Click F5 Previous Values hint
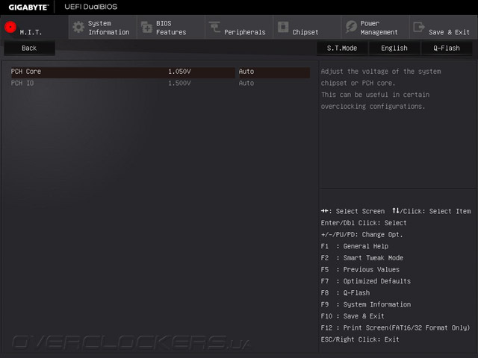The image size is (478, 358). point(360,269)
